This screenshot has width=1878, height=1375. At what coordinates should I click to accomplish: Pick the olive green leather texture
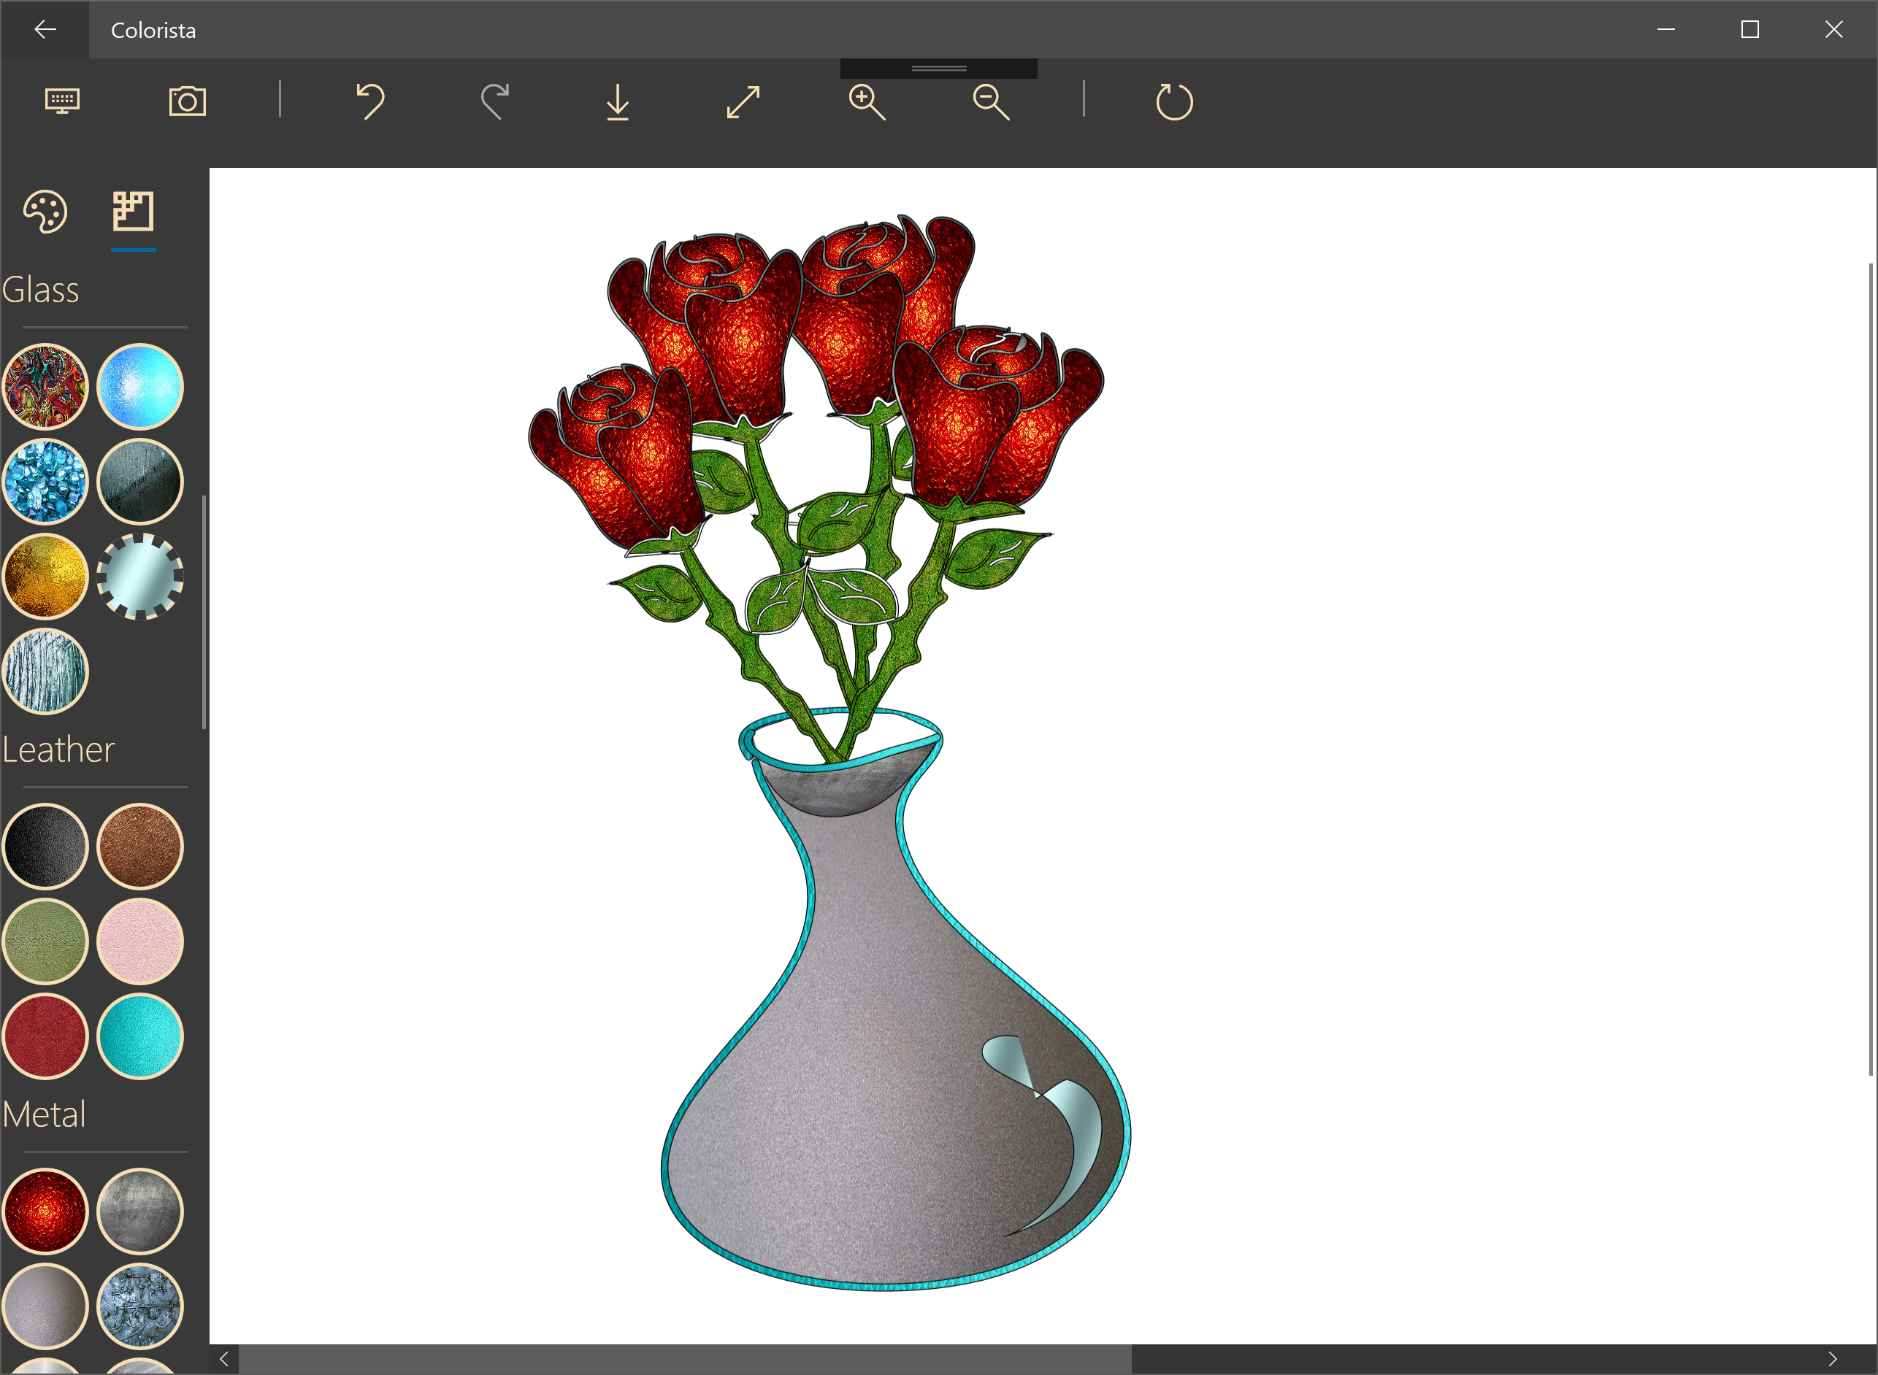[45, 941]
